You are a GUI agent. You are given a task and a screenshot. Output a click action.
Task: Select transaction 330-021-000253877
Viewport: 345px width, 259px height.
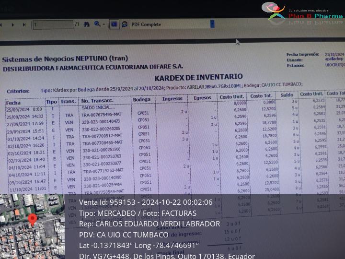point(102,164)
